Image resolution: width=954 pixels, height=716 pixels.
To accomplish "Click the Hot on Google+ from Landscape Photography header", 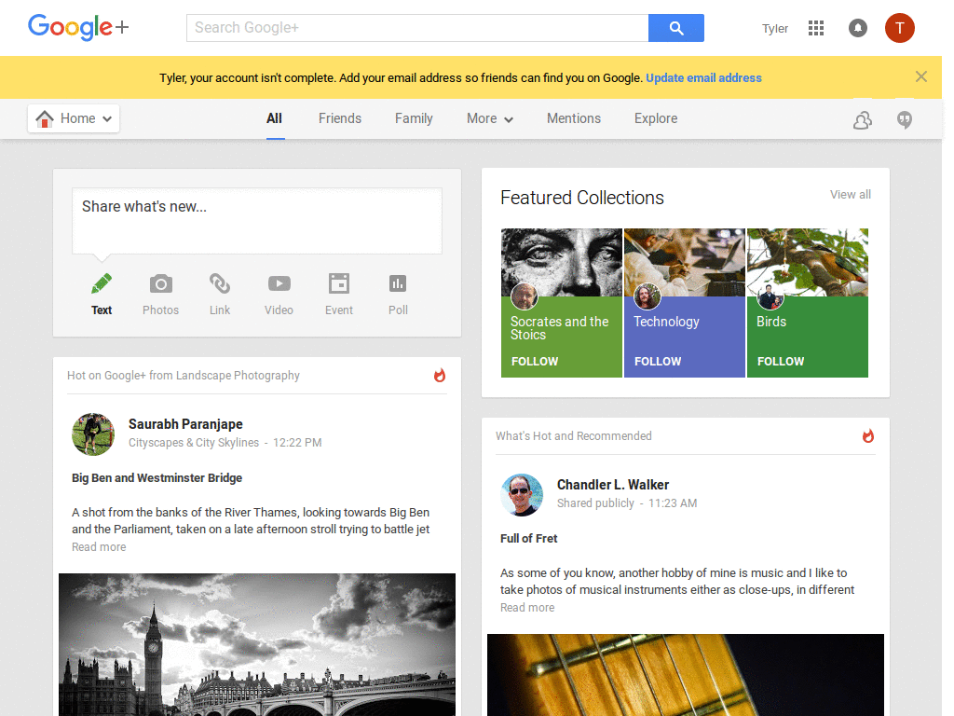I will (184, 376).
